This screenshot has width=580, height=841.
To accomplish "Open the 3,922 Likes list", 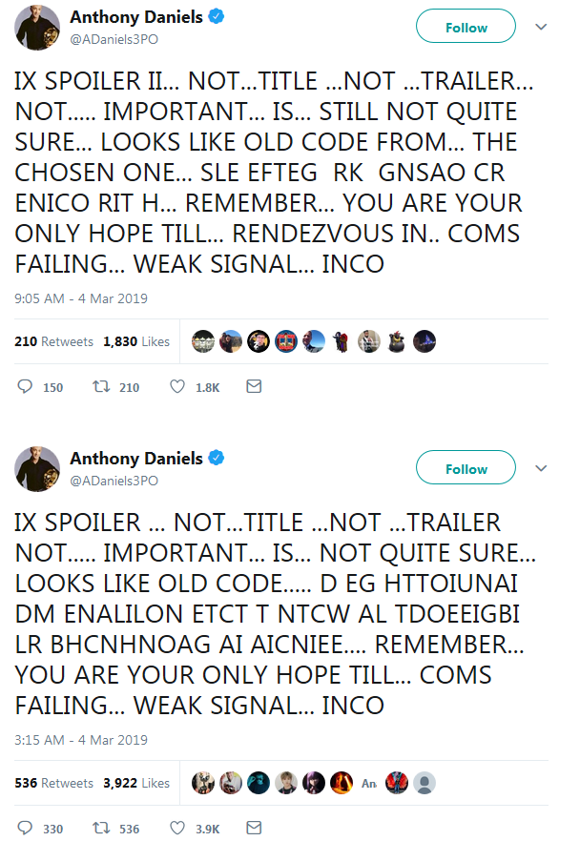I will (x=136, y=783).
